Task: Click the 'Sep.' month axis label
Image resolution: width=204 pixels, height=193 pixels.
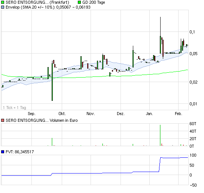Action: point(31,114)
